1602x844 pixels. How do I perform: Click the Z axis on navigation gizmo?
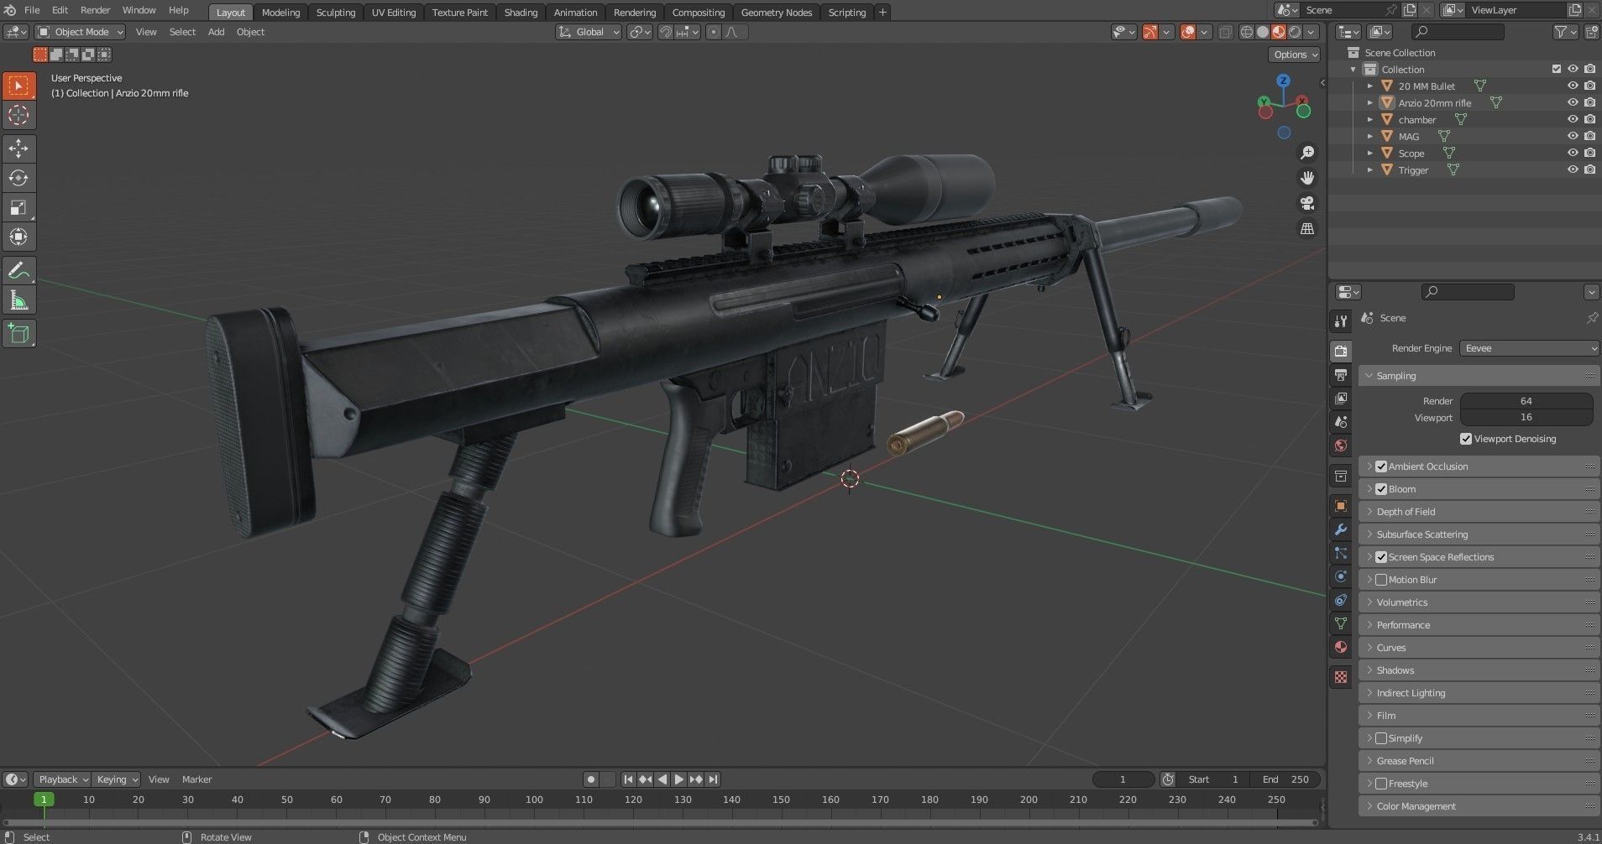(x=1283, y=81)
